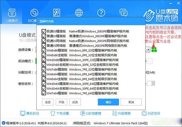The height and width of the screenshot is (127, 182).
Task: Confirm with the blue 确定 button
Action: point(108,102)
